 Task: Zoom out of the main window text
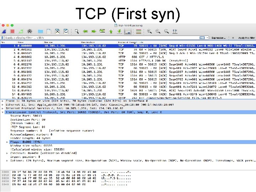coord(158,31)
